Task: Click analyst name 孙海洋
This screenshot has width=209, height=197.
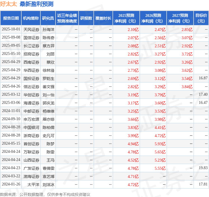Action: [48, 29]
